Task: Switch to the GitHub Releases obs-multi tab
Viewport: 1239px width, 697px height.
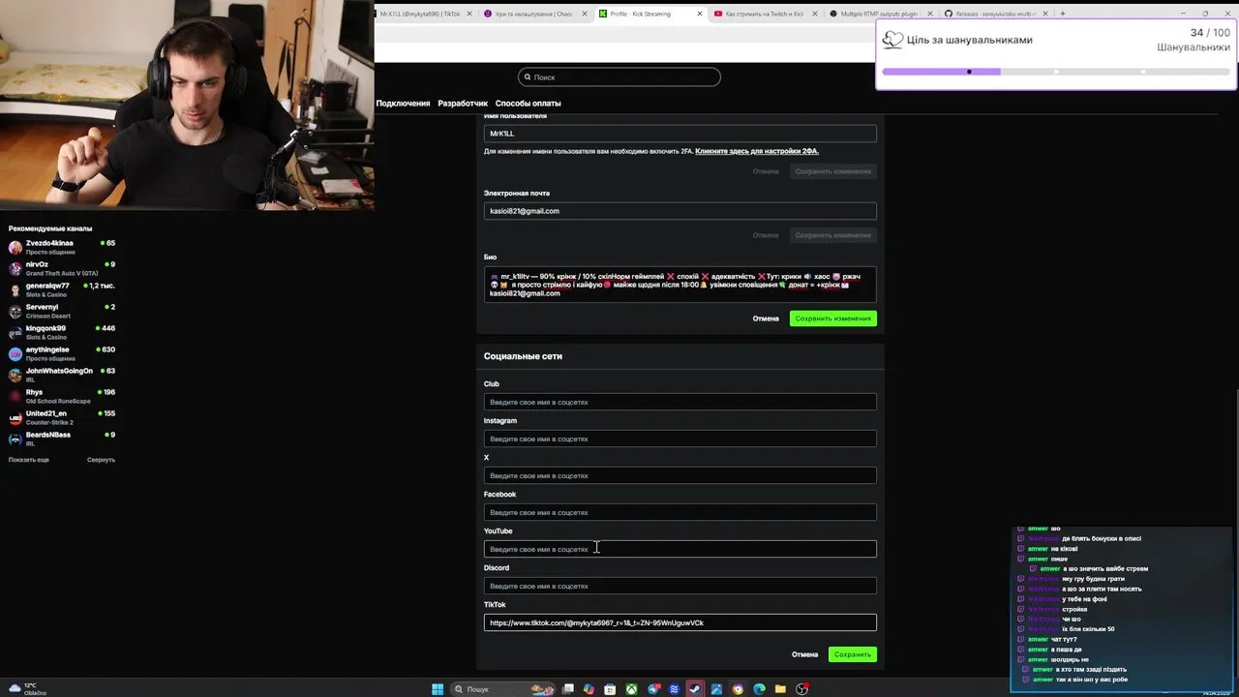Action: pos(995,14)
